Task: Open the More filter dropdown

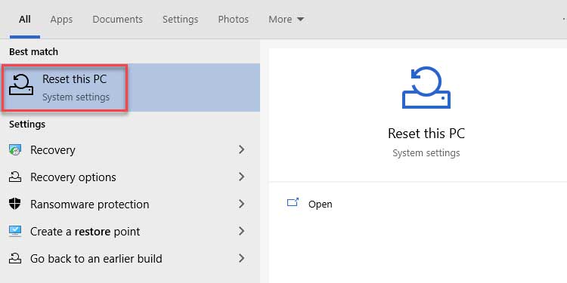Action: [x=287, y=19]
